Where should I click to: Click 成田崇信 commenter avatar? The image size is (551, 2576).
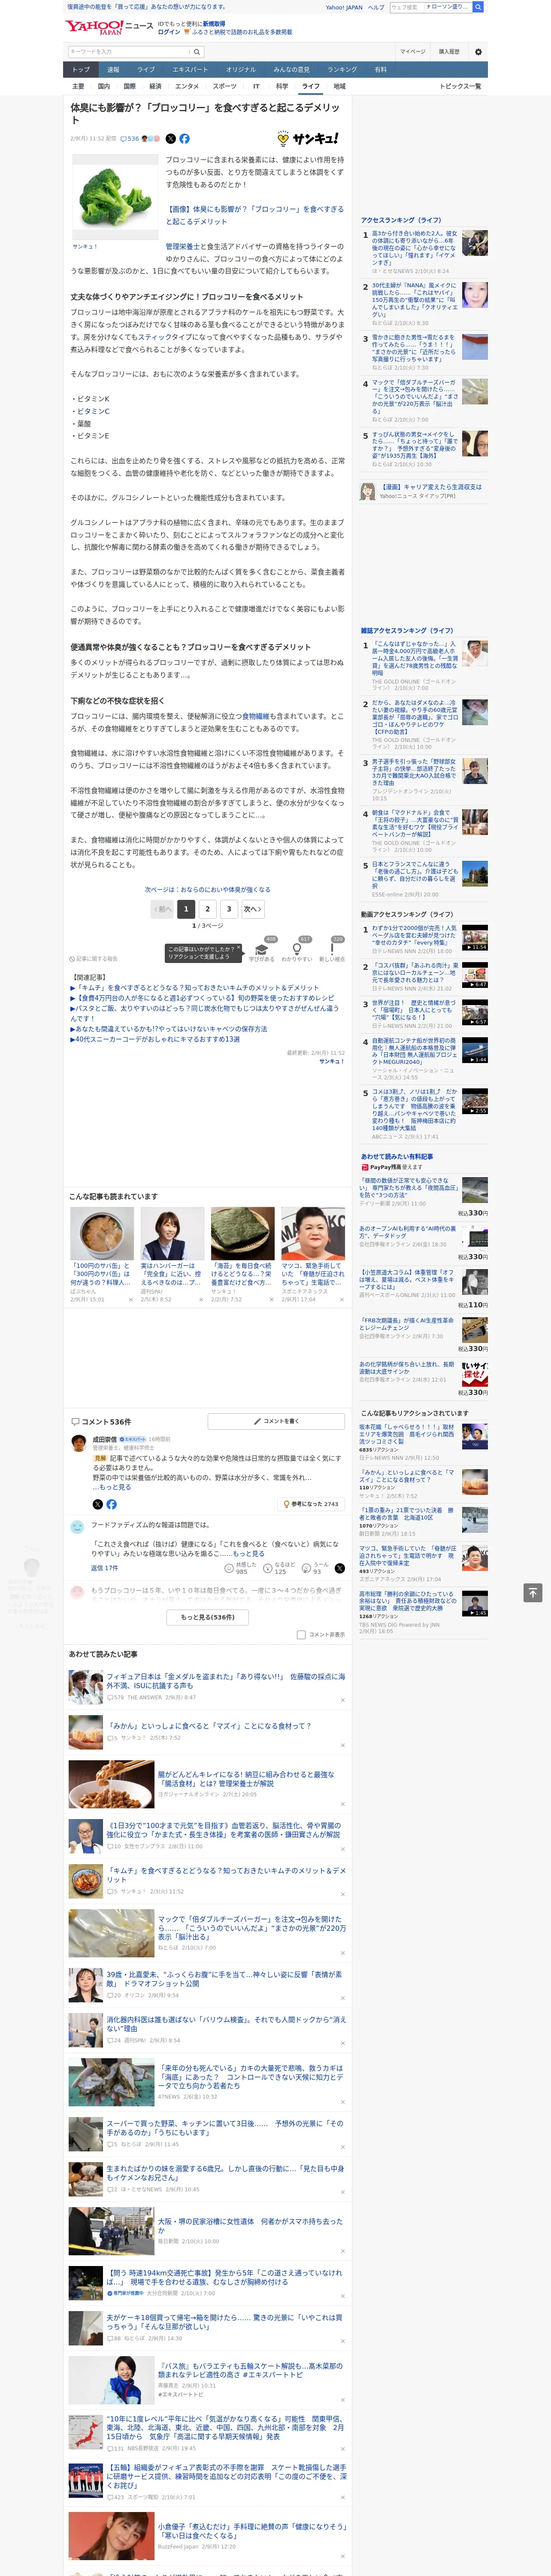pos(79,1442)
